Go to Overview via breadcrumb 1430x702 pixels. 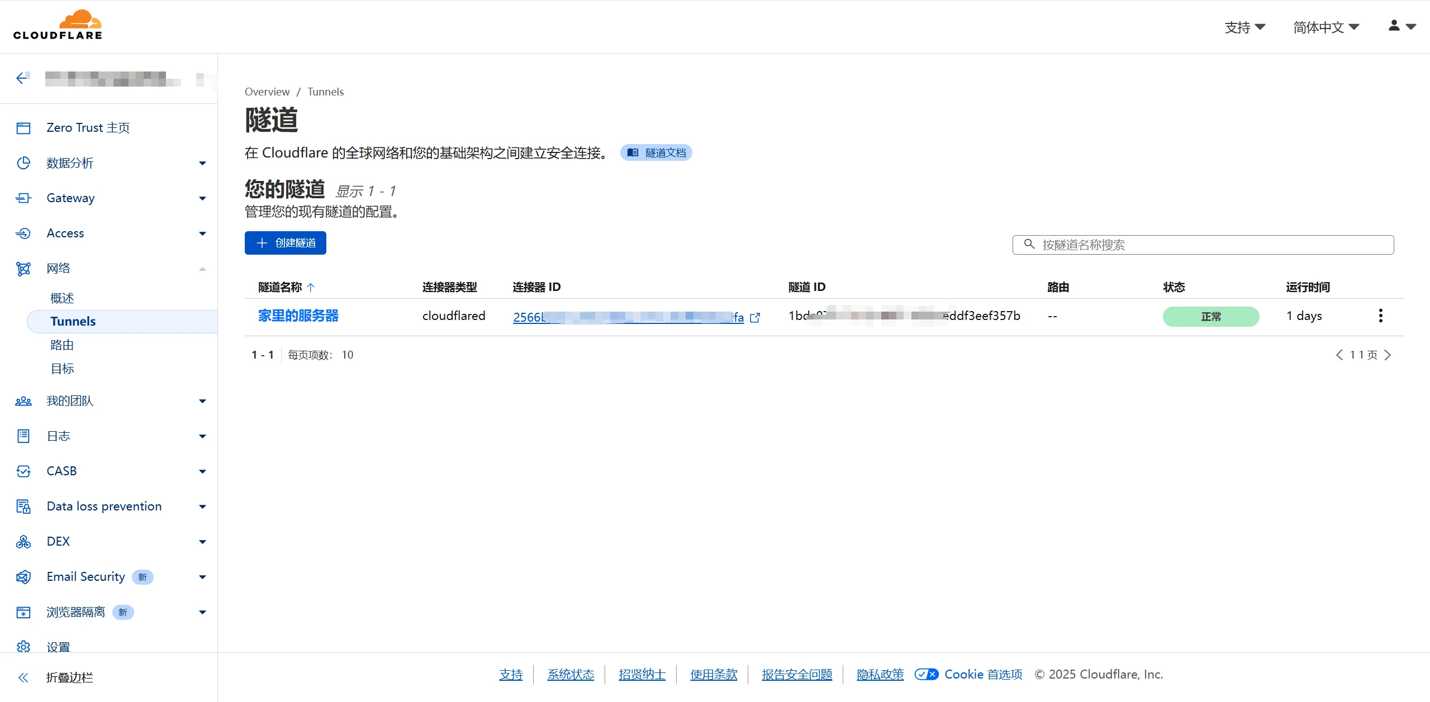click(267, 91)
